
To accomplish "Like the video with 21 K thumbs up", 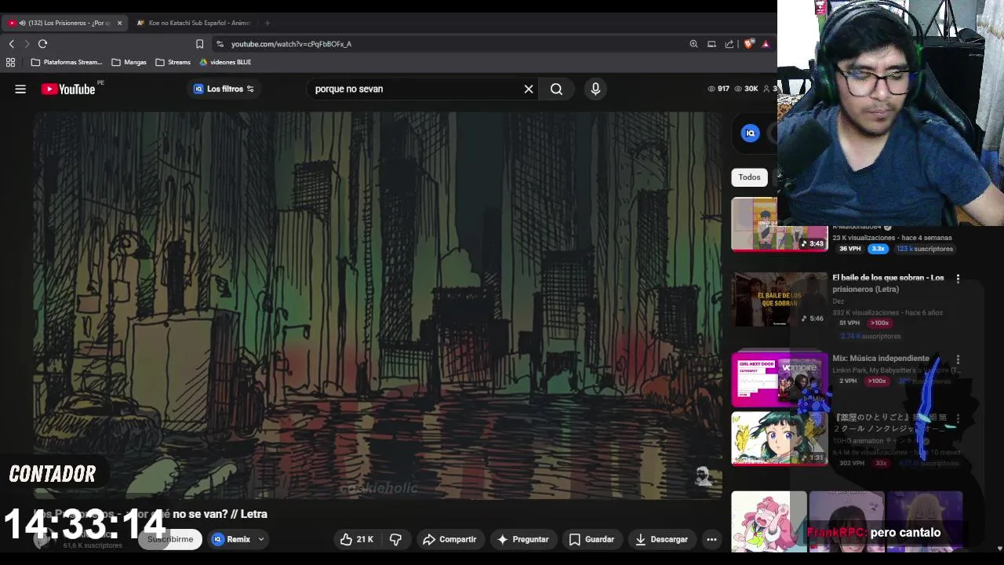I will (x=356, y=539).
